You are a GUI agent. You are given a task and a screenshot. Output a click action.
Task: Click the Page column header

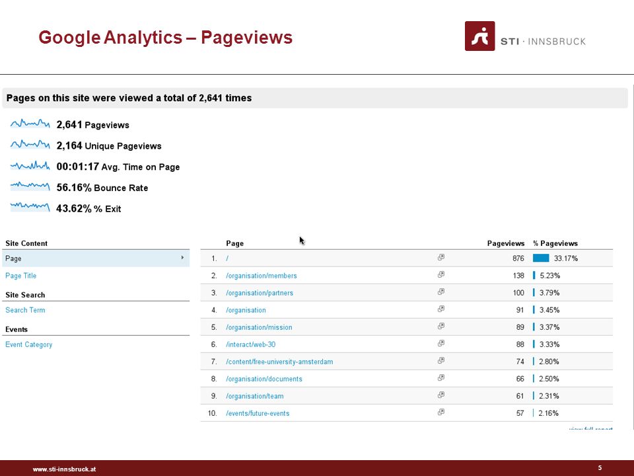(x=235, y=243)
